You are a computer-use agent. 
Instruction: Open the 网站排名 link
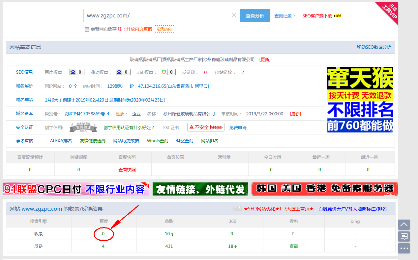pyautogui.click(x=210, y=141)
